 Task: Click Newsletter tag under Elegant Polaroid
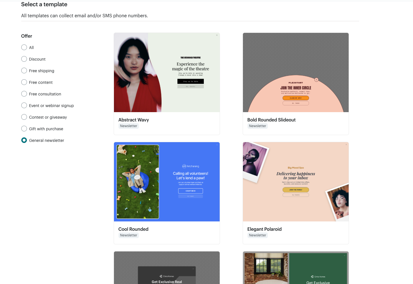[x=257, y=235]
